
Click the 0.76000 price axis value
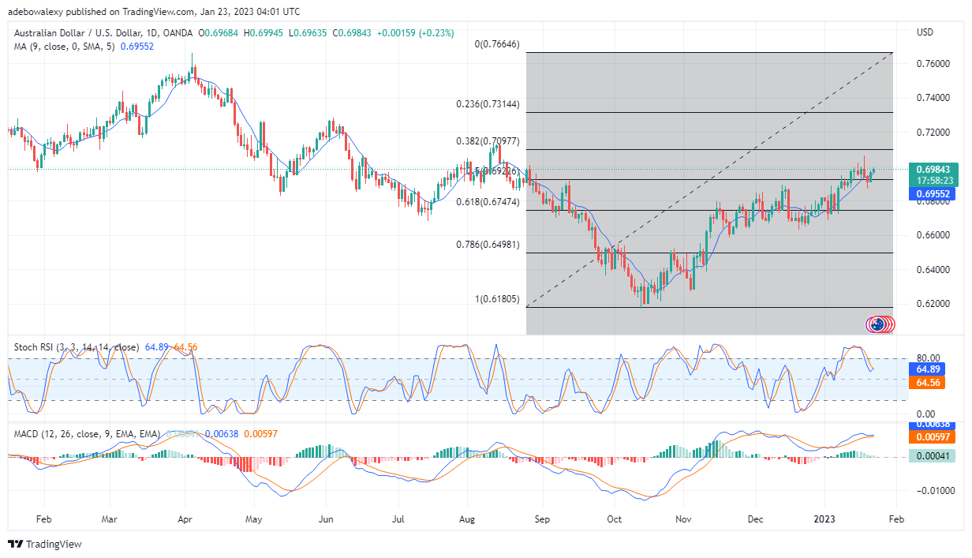[932, 63]
